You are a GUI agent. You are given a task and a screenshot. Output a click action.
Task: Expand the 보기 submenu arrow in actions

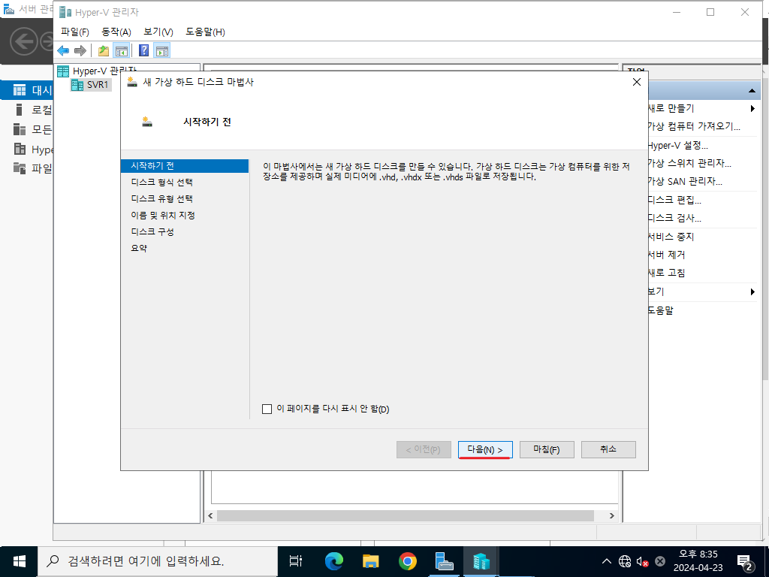pyautogui.click(x=752, y=292)
